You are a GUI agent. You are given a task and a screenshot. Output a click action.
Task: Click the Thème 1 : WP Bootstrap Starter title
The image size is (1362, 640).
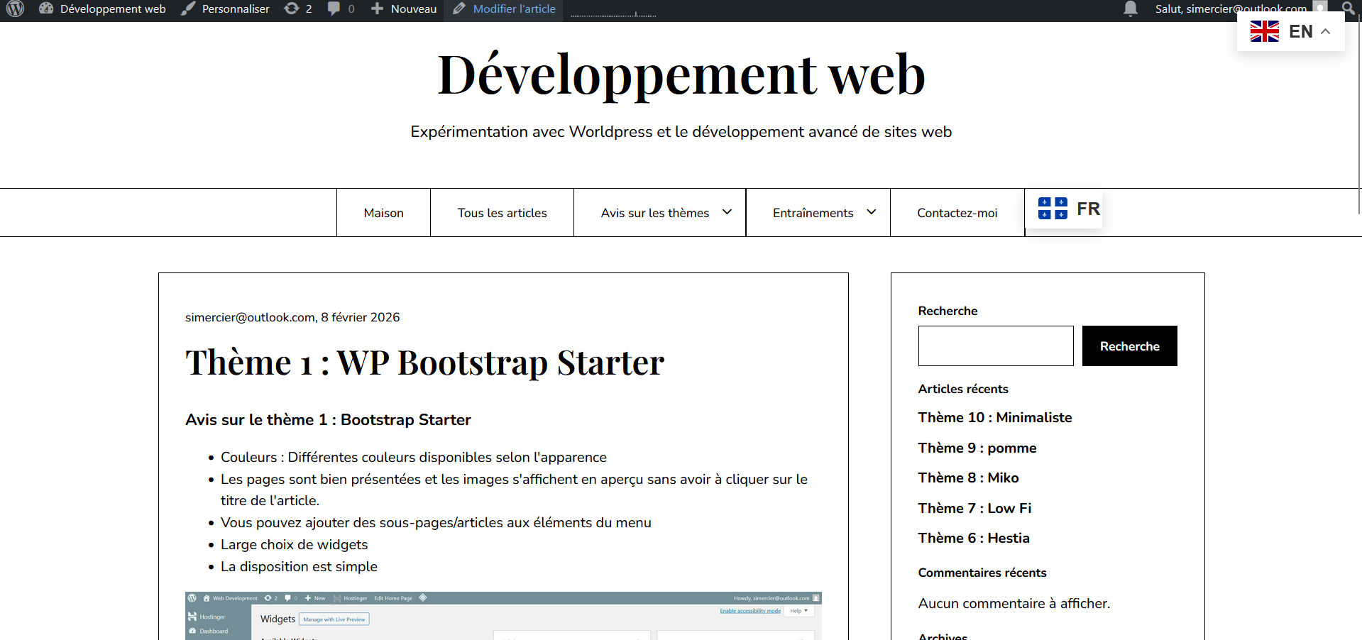(x=424, y=363)
